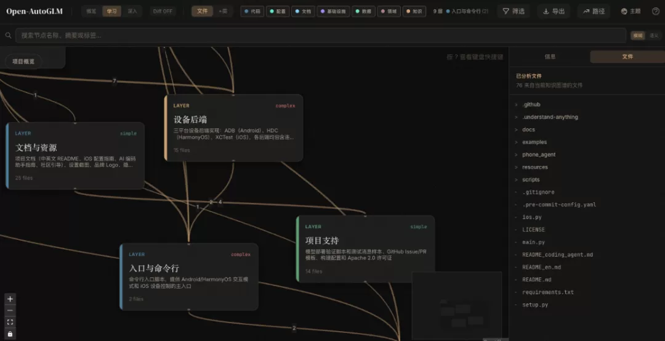665x341 pixels.
Task: Click the '9 层' layer count text
Action: (438, 12)
